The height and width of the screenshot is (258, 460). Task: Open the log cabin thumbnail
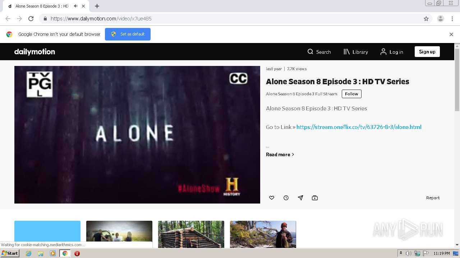click(191, 234)
